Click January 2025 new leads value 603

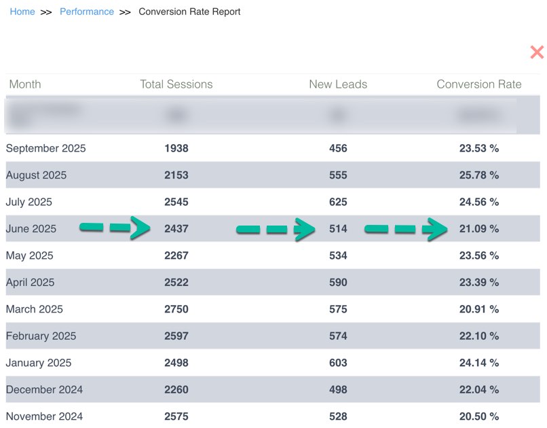tap(338, 363)
